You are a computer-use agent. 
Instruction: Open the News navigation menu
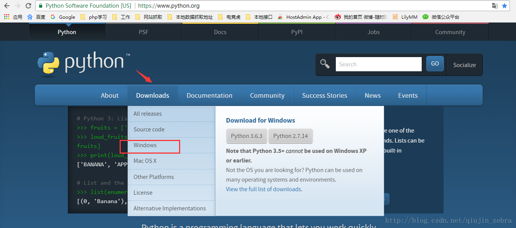[373, 95]
